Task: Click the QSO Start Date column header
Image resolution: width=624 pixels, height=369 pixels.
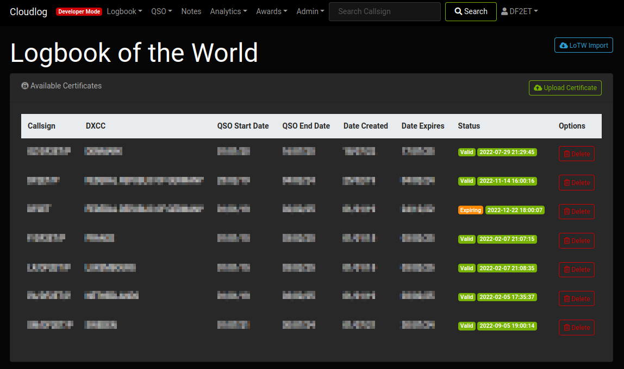Action: pos(243,126)
